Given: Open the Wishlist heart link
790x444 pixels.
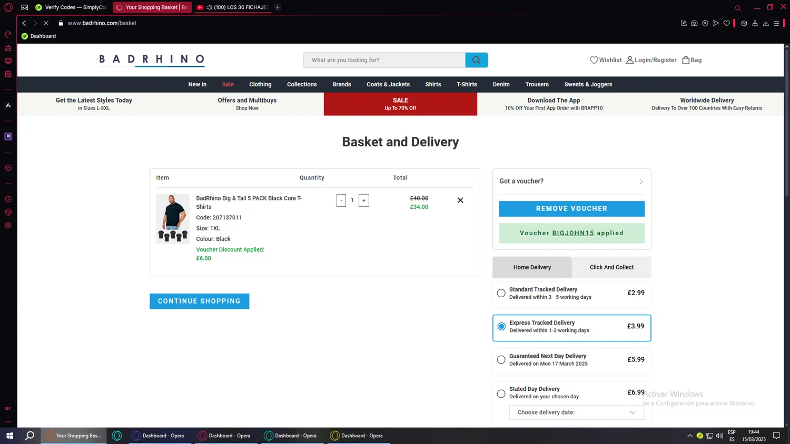Looking at the screenshot, I should pos(606,60).
